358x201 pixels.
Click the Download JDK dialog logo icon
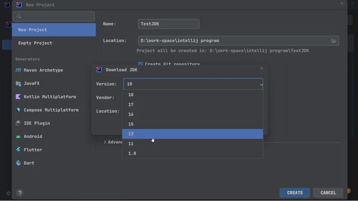[99, 70]
